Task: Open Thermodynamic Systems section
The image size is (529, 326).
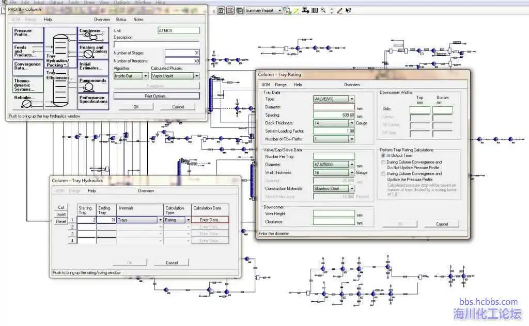Action: (28, 85)
